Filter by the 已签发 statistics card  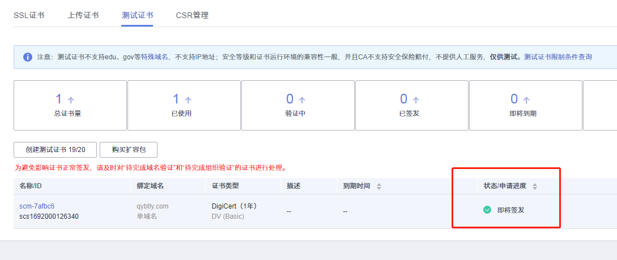[x=411, y=105]
